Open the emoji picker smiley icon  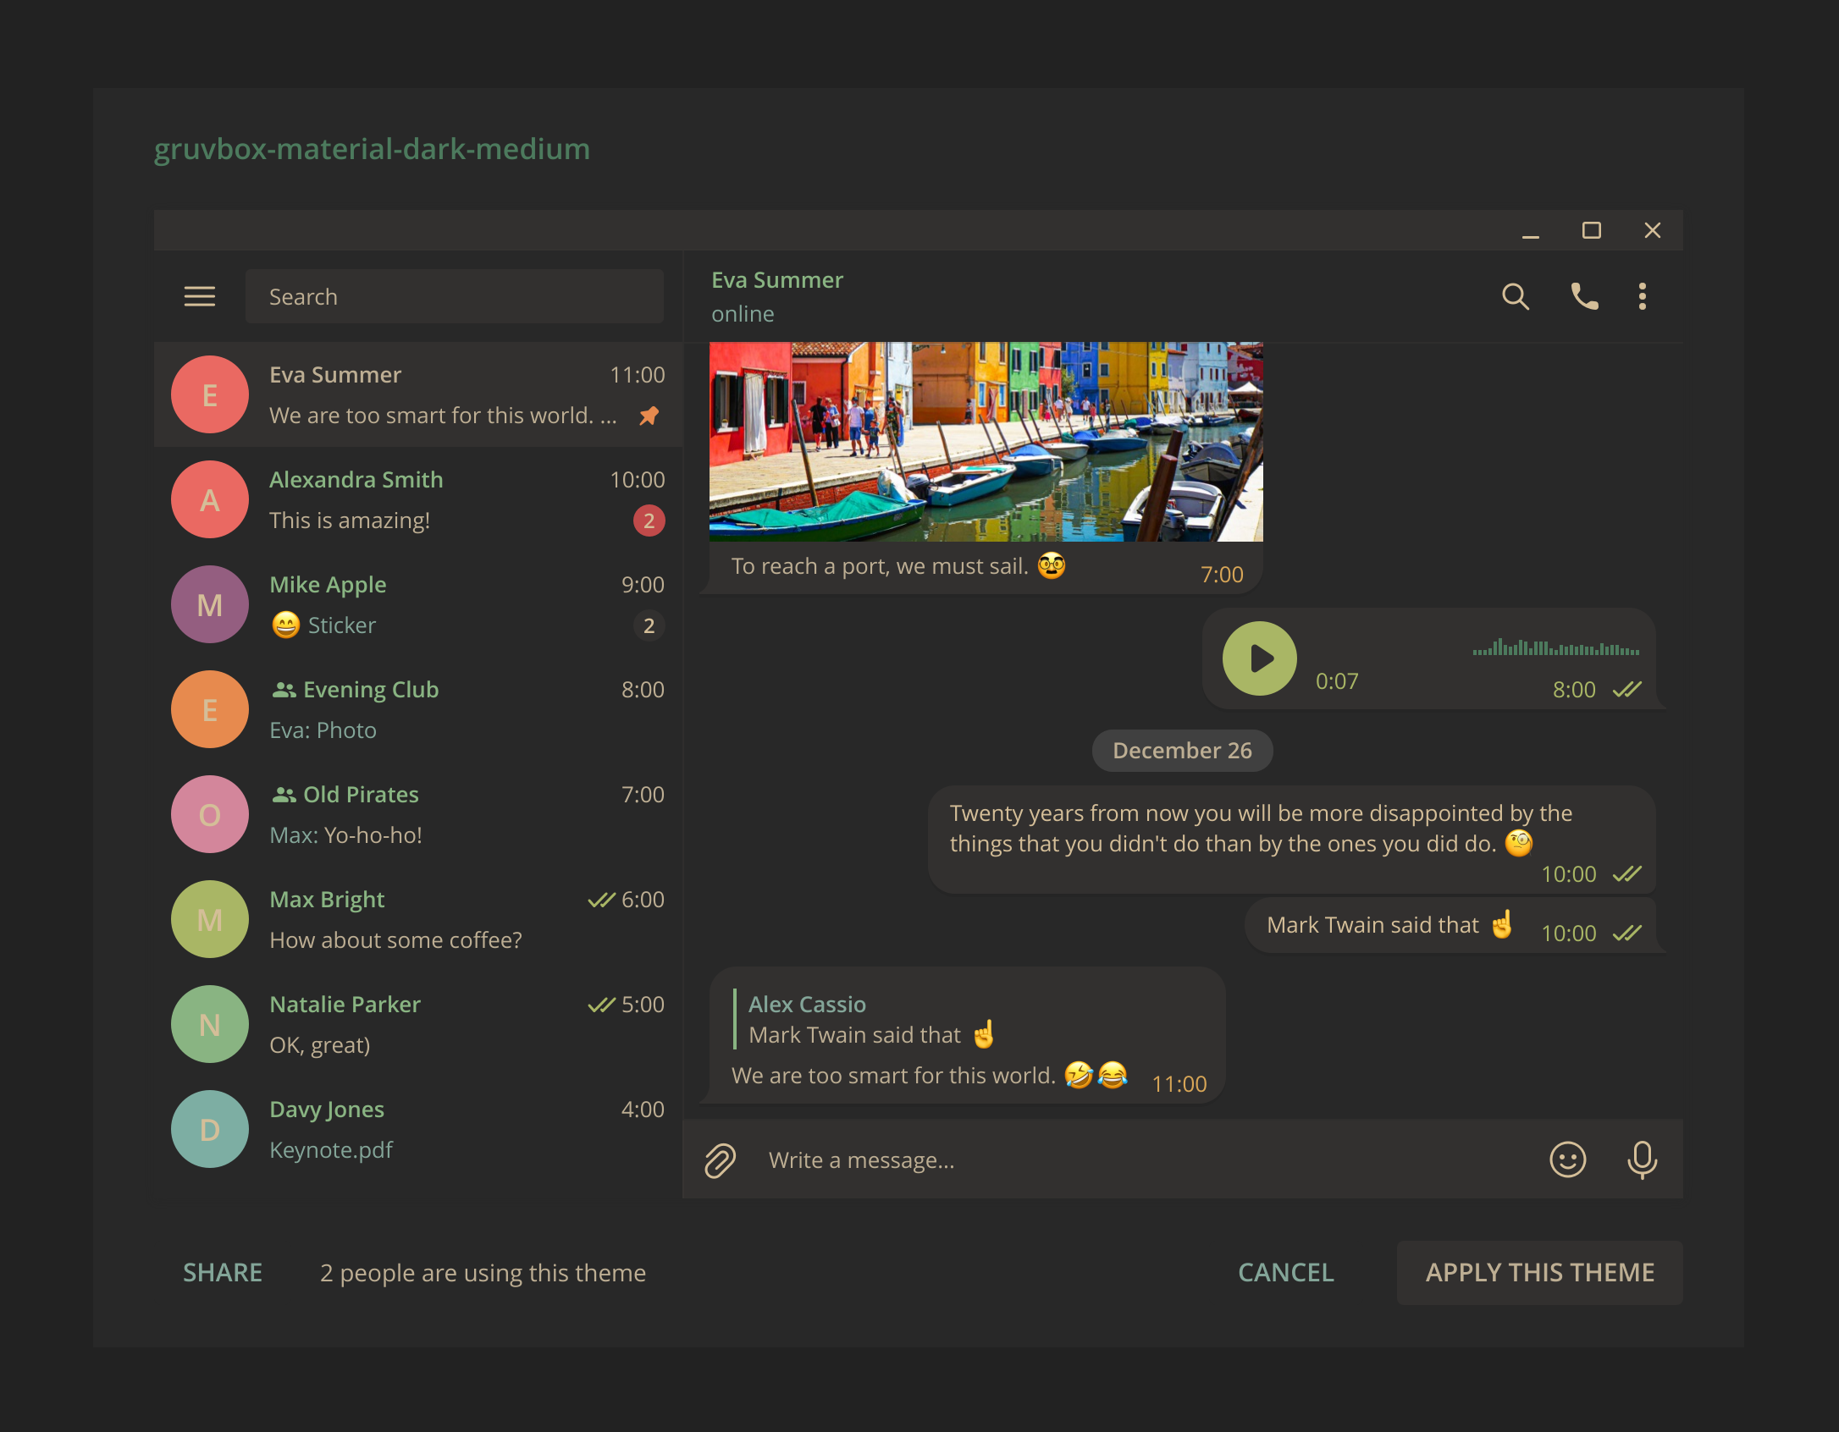click(x=1567, y=1159)
